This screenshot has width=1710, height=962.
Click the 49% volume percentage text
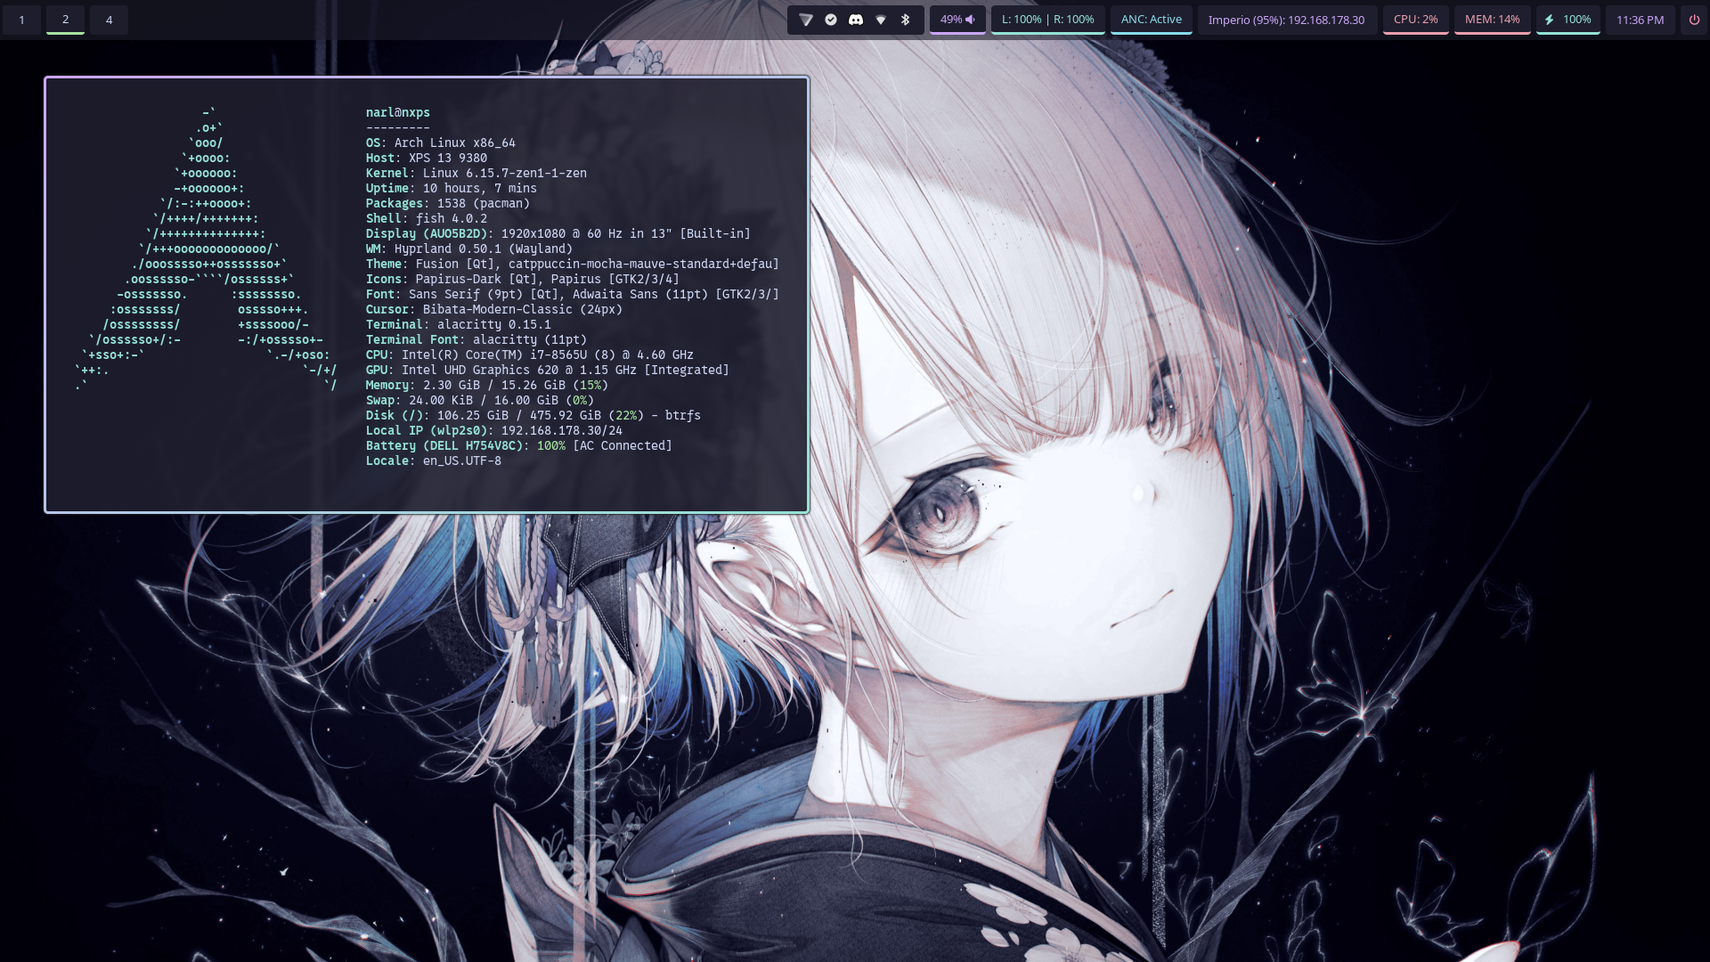(x=950, y=20)
